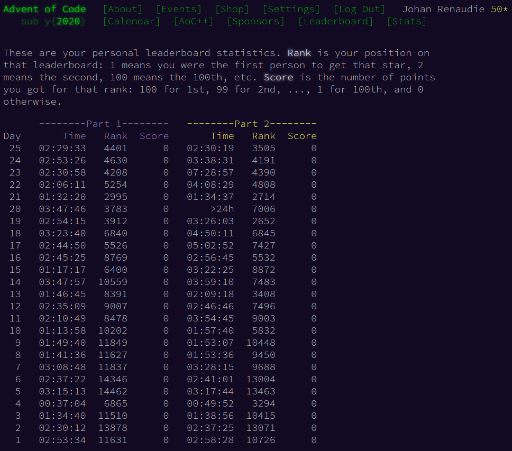Click the Johan Renaudie username
Screen dimensions: 512x451
point(443,9)
